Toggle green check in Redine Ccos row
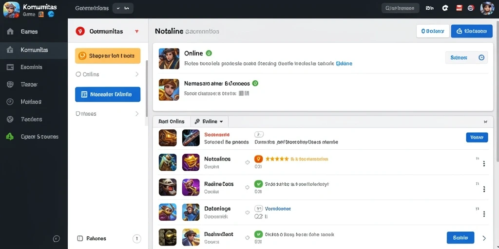Screen dimensions: 499x249 coord(258,184)
